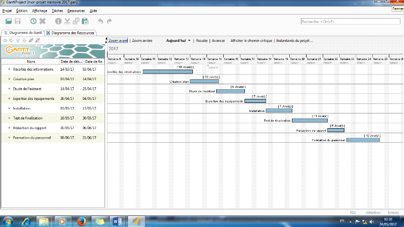Select task Installation in task list
Image resolution: width=404 pixels, height=227 pixels.
22,108
